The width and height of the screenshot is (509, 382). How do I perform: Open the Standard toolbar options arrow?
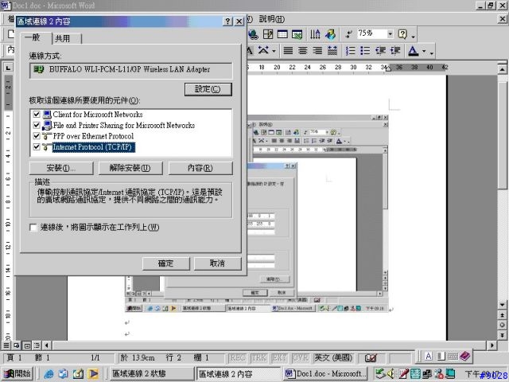(x=414, y=37)
